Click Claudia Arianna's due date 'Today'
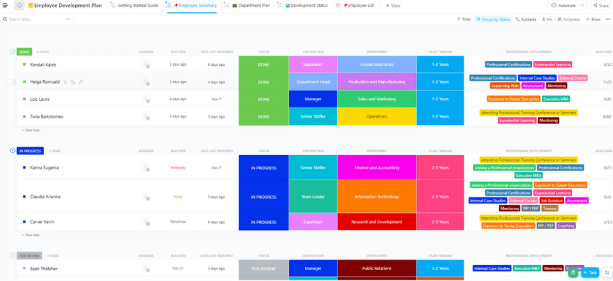This screenshot has height=281, width=613. pyautogui.click(x=178, y=197)
